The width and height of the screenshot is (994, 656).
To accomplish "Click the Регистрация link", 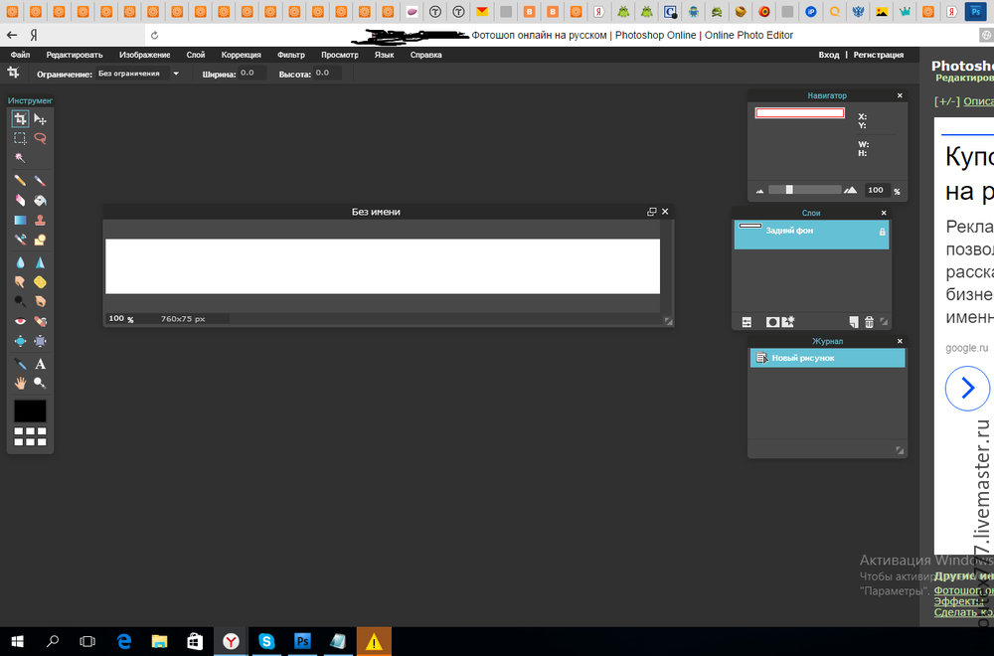I will tap(878, 55).
